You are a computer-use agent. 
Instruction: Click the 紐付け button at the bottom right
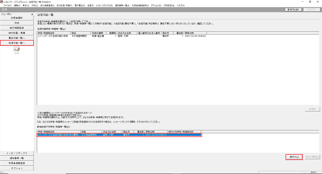pyautogui.click(x=294, y=157)
